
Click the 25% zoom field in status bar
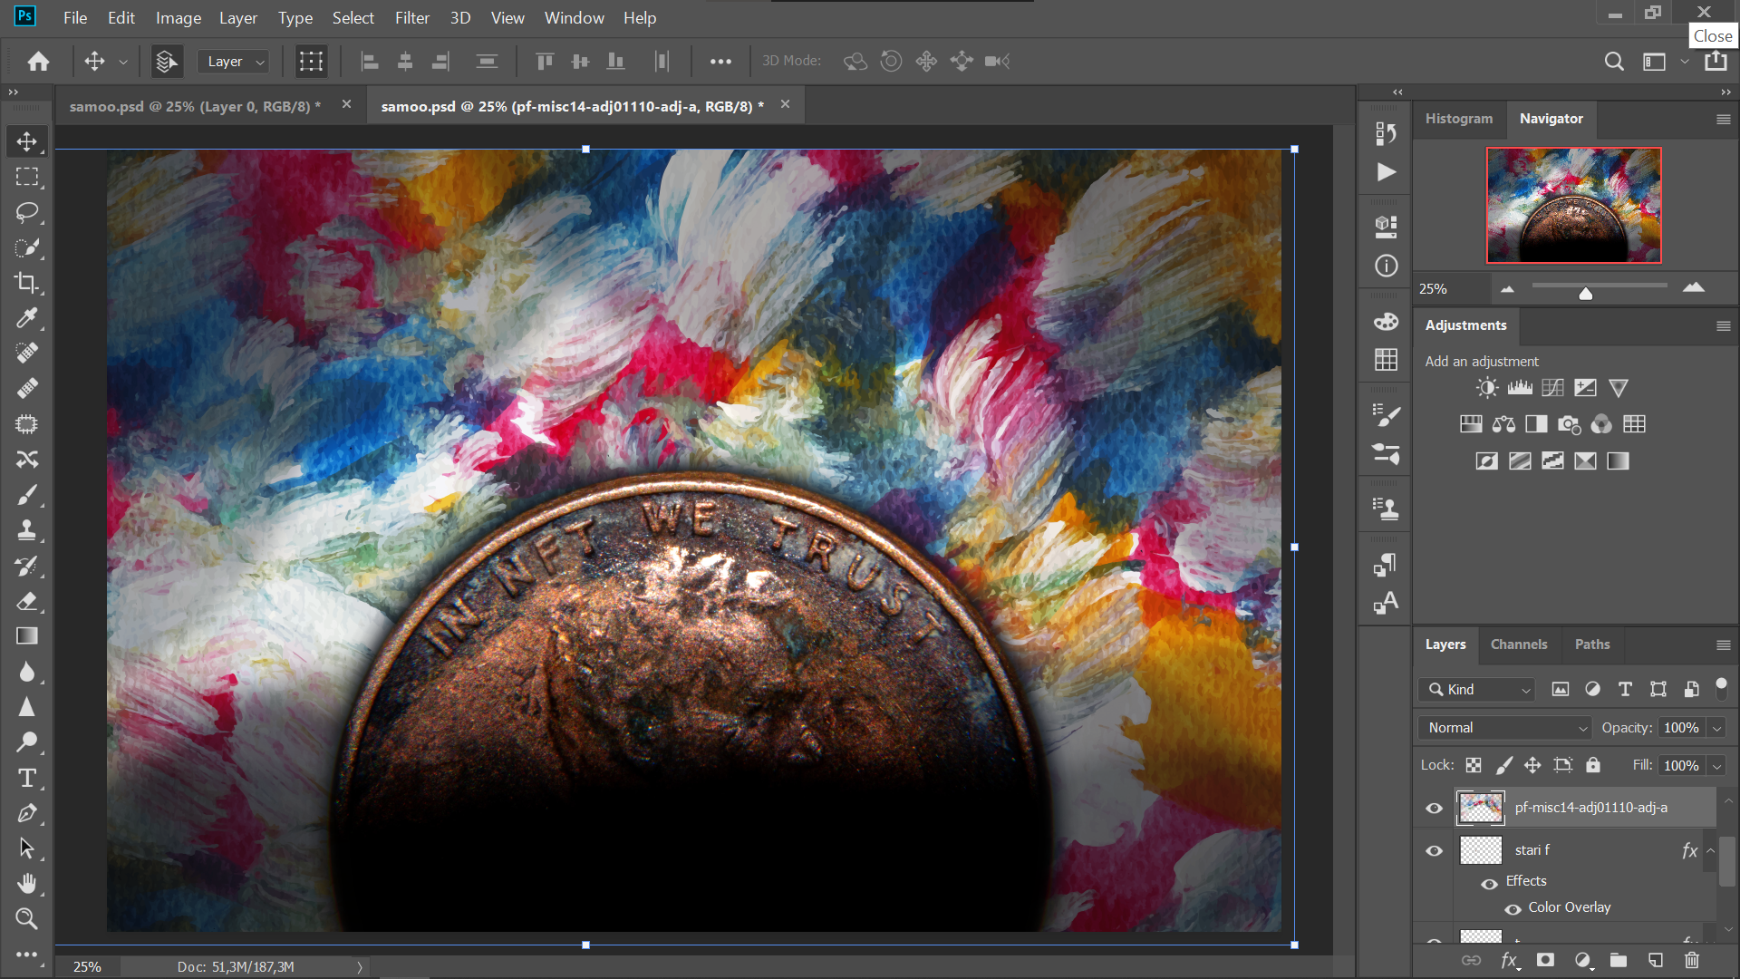[x=87, y=966]
